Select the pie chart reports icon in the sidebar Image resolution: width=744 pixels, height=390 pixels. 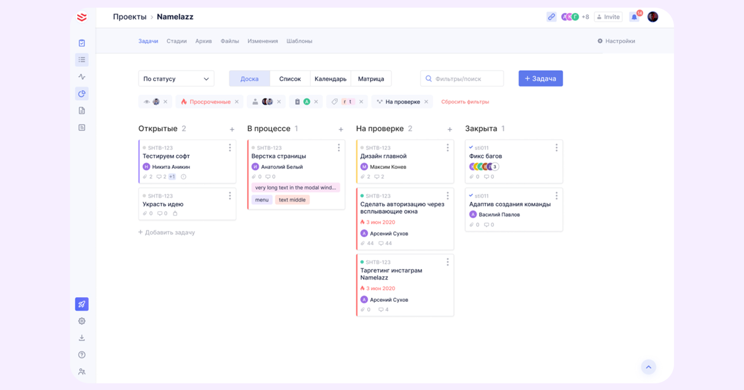[81, 93]
